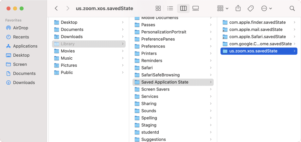The width and height of the screenshot is (301, 142).
Task: Select the Library folder
Action: point(89,44)
